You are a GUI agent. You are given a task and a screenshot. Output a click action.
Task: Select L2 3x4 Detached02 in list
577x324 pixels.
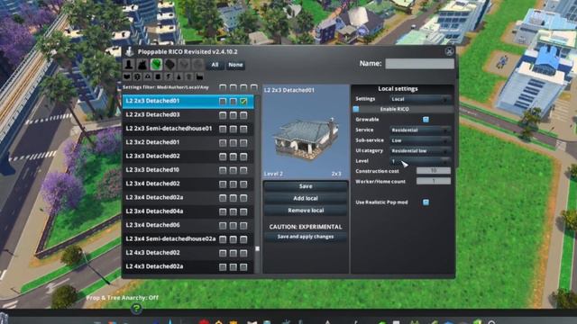coord(188,184)
